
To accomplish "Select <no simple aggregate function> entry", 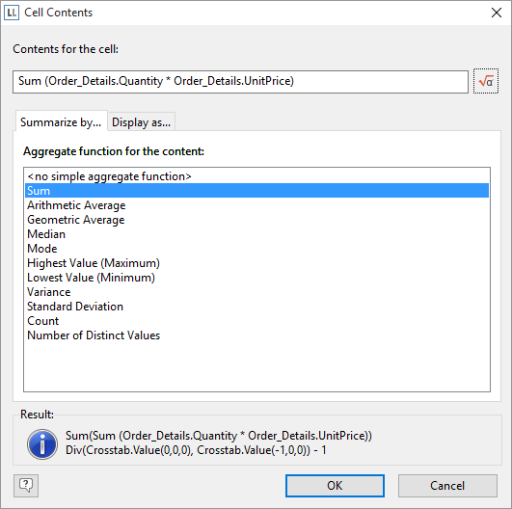I will click(257, 176).
